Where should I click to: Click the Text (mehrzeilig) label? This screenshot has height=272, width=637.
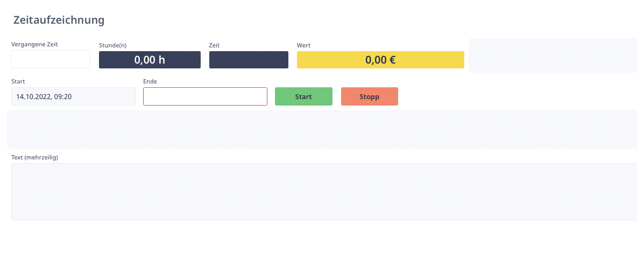click(x=34, y=157)
